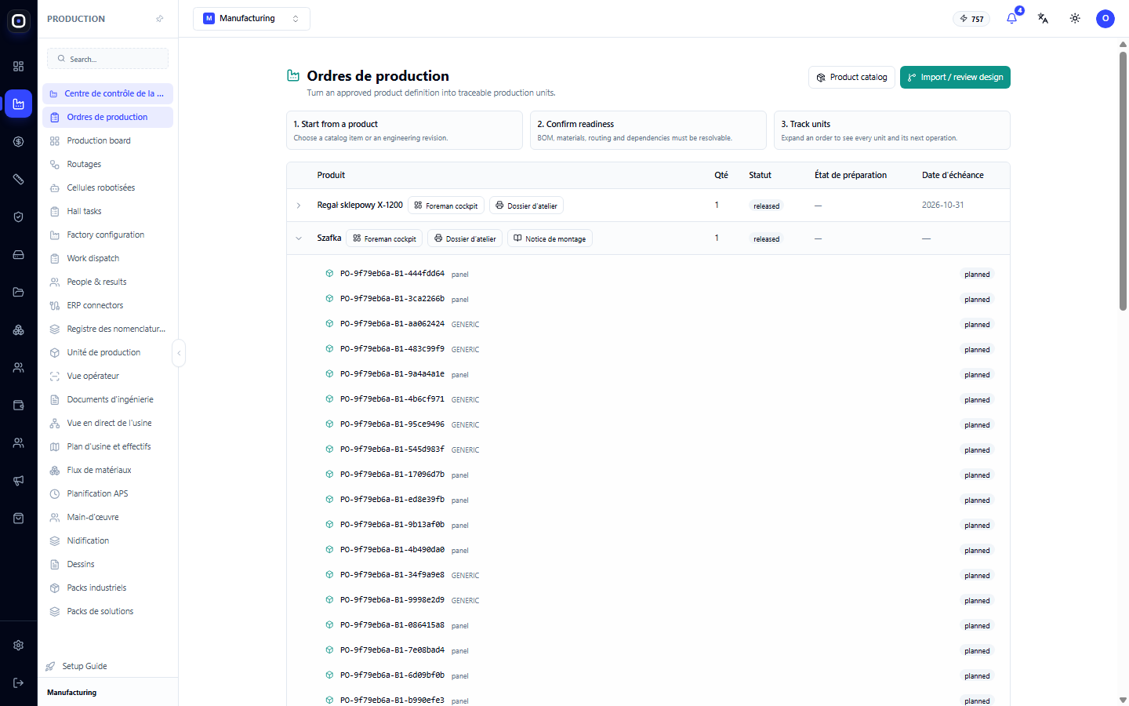This screenshot has height=706, width=1129.
Task: Open the wallet icon in the left rail
Action: coord(19,406)
